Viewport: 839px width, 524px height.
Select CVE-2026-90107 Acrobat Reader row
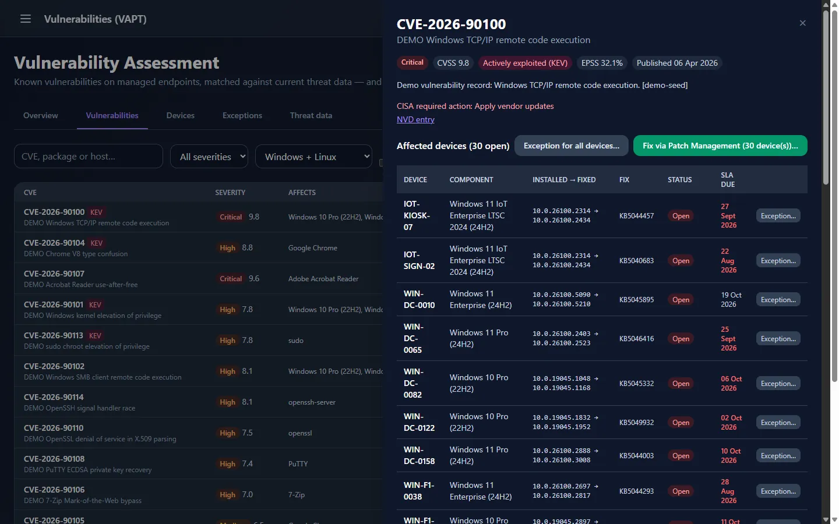199,278
